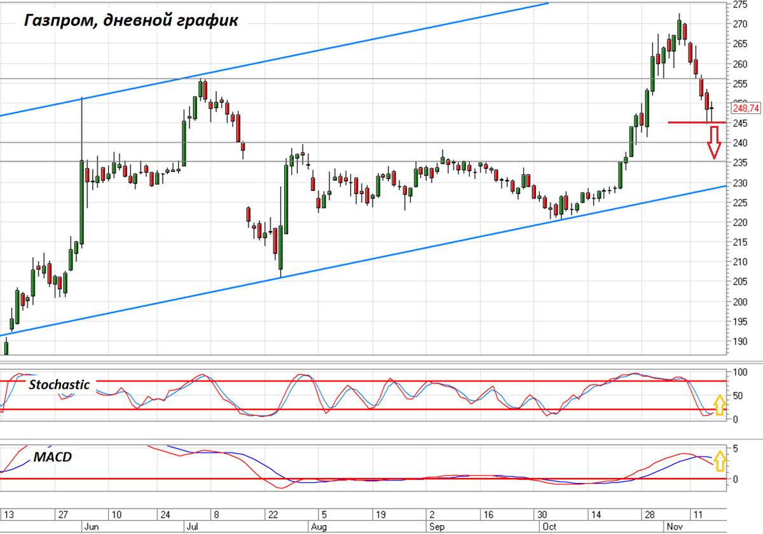
Task: Click the 200 price axis label
Action: point(739,302)
